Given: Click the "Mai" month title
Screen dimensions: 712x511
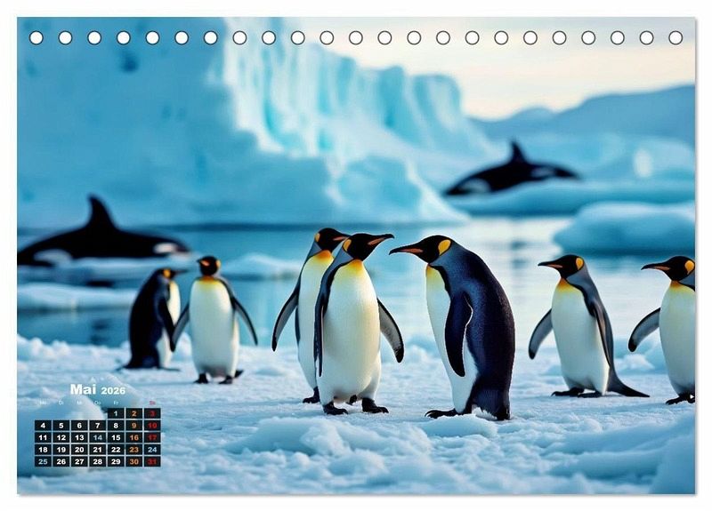Looking at the screenshot, I should pyautogui.click(x=83, y=390).
